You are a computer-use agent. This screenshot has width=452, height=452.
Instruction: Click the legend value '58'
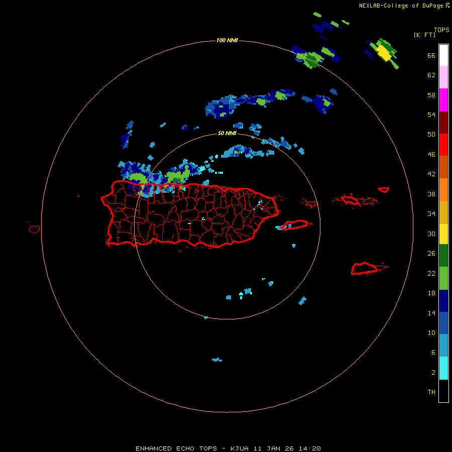point(431,95)
